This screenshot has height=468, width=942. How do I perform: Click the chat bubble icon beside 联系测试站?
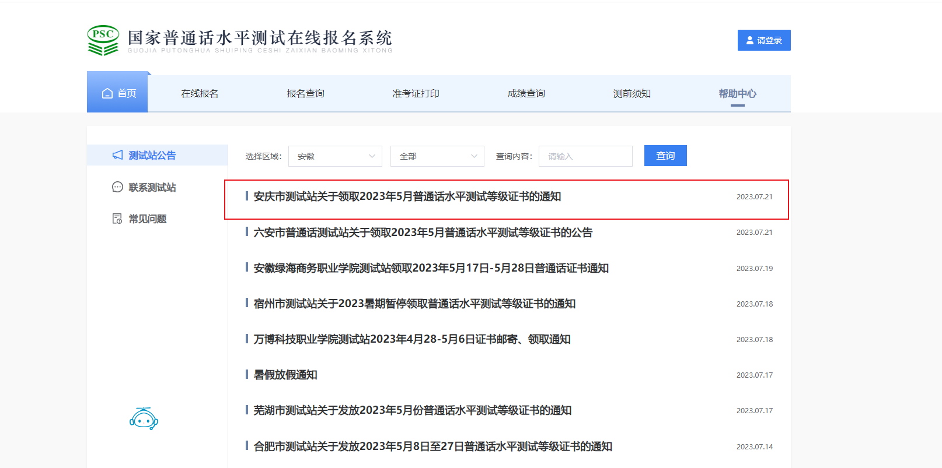pyautogui.click(x=117, y=187)
